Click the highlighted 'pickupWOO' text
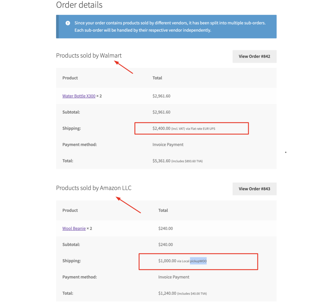Screen dimensions: 325x308 [198, 261]
